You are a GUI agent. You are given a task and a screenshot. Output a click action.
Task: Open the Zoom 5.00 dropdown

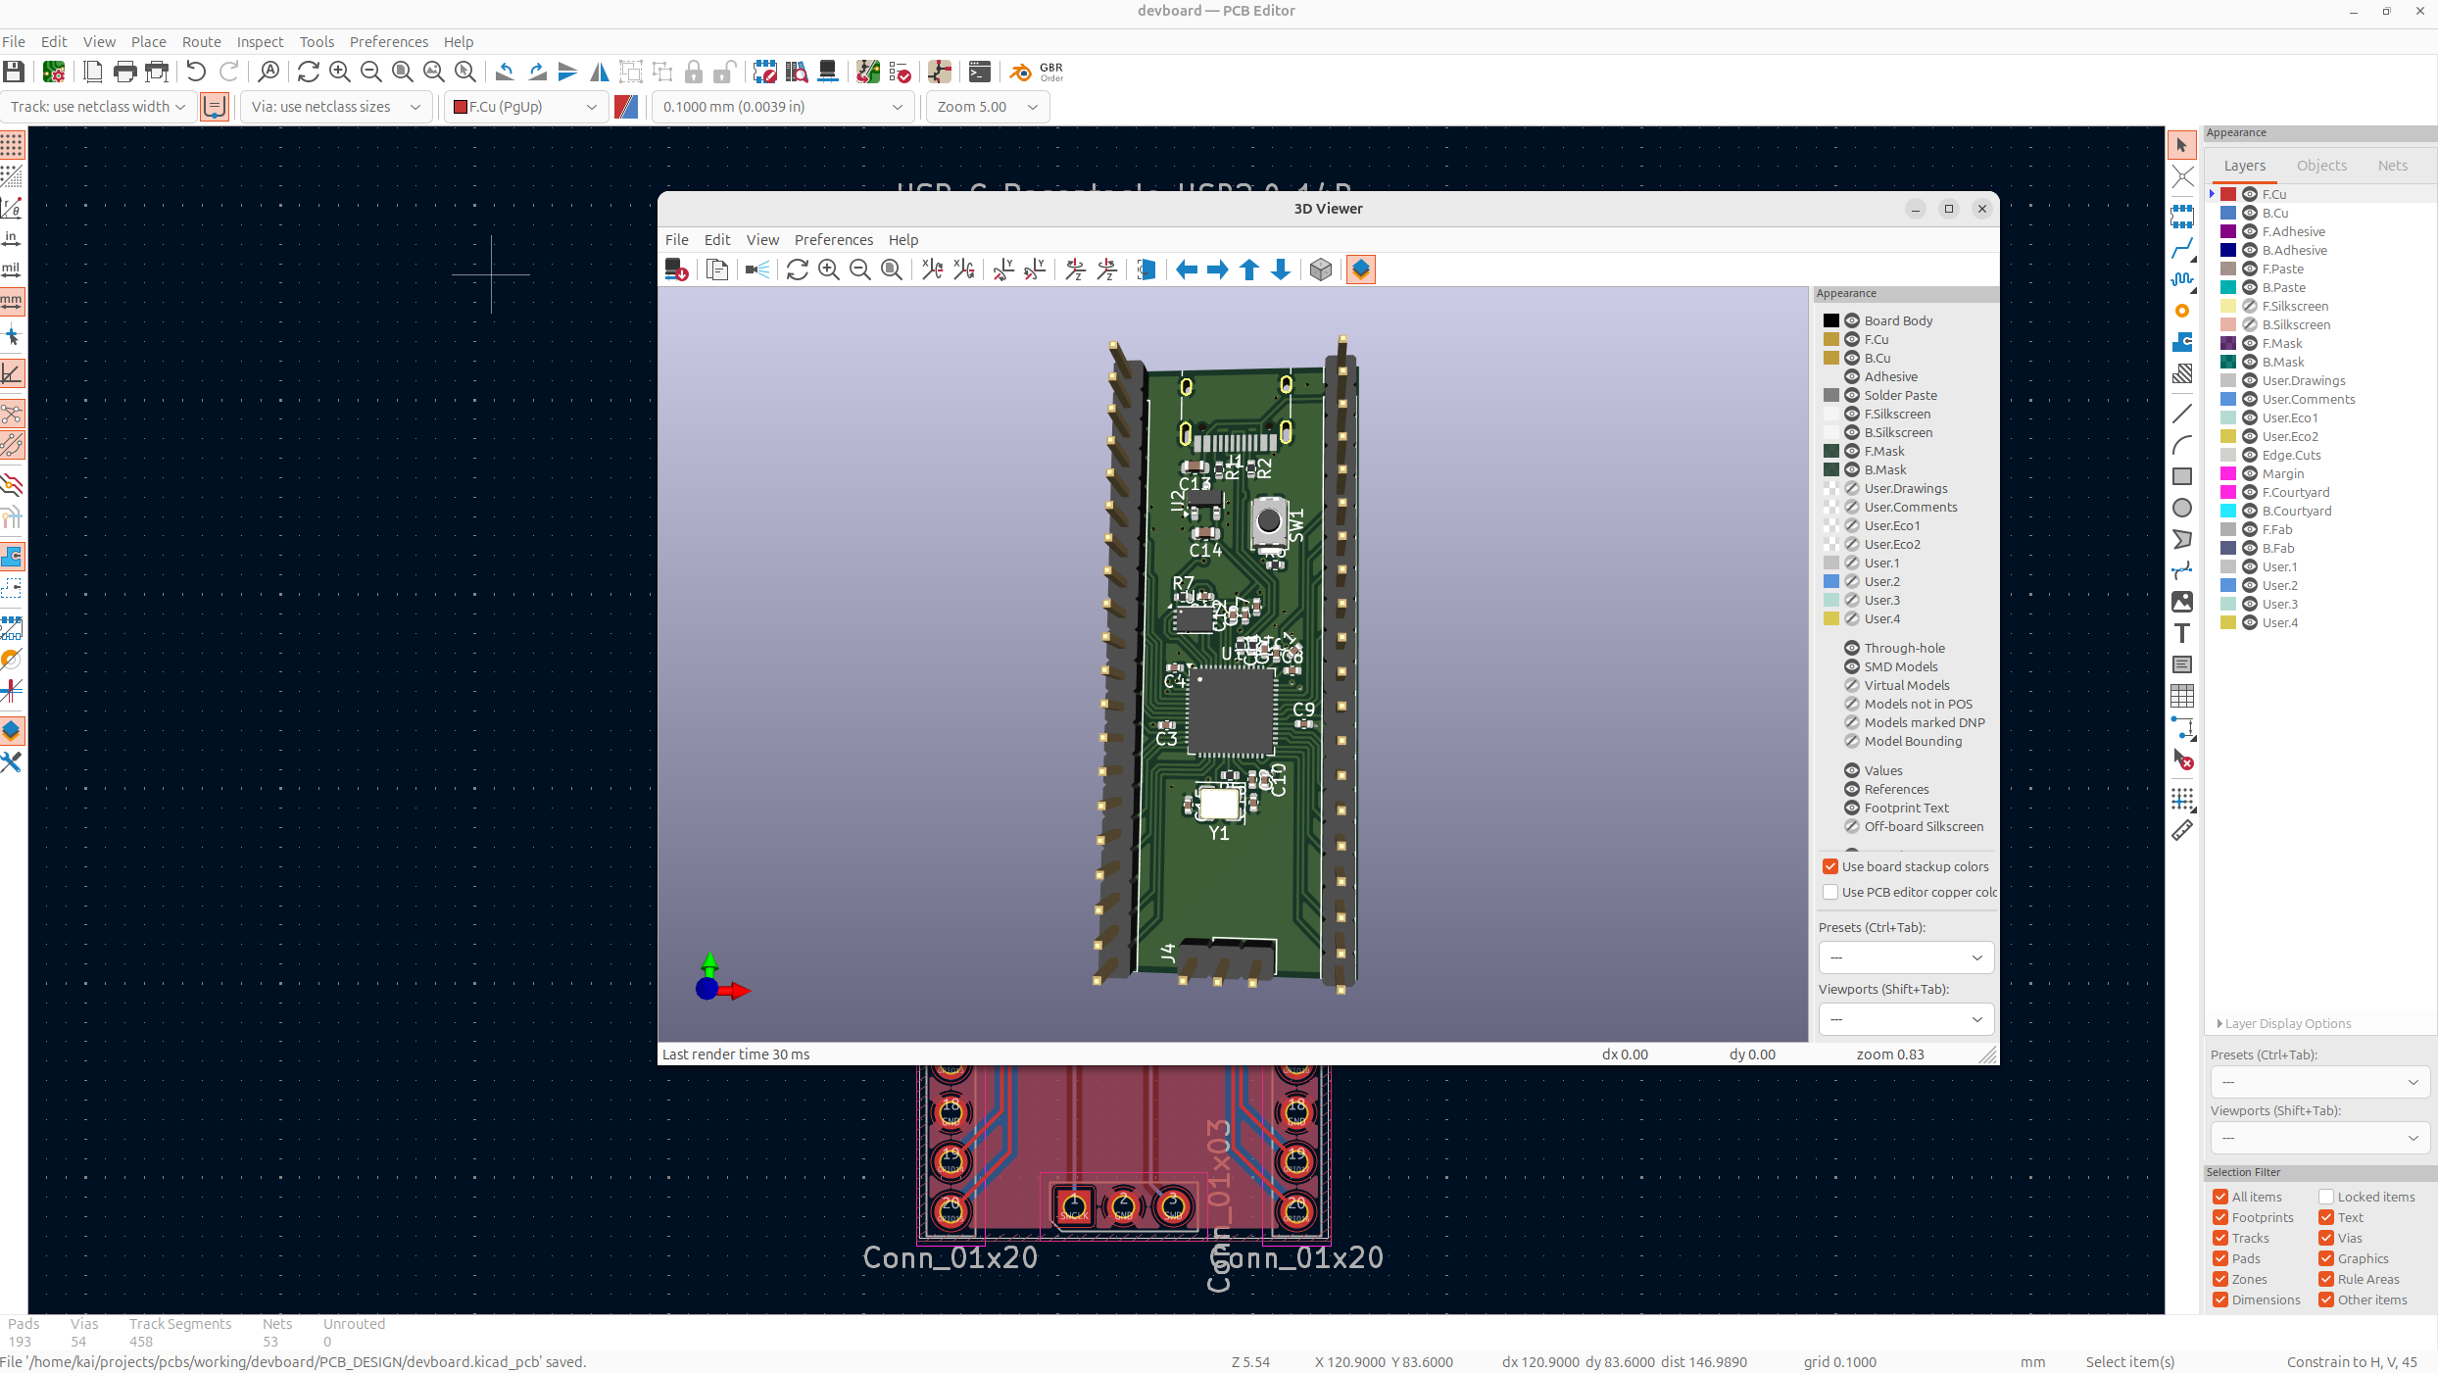(987, 107)
